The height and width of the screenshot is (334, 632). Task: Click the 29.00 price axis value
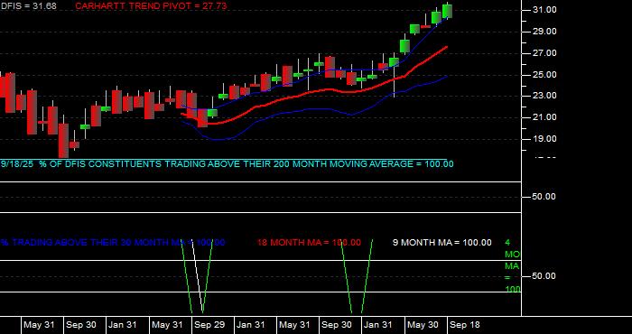coord(544,32)
